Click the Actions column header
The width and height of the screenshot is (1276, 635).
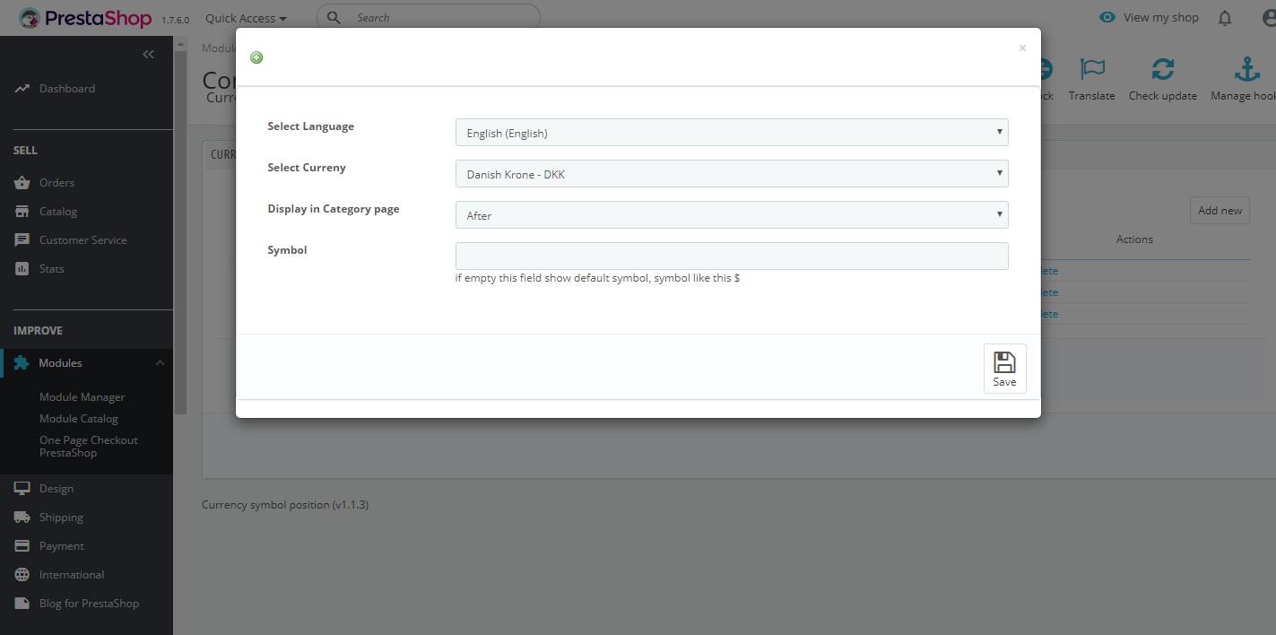pyautogui.click(x=1134, y=239)
